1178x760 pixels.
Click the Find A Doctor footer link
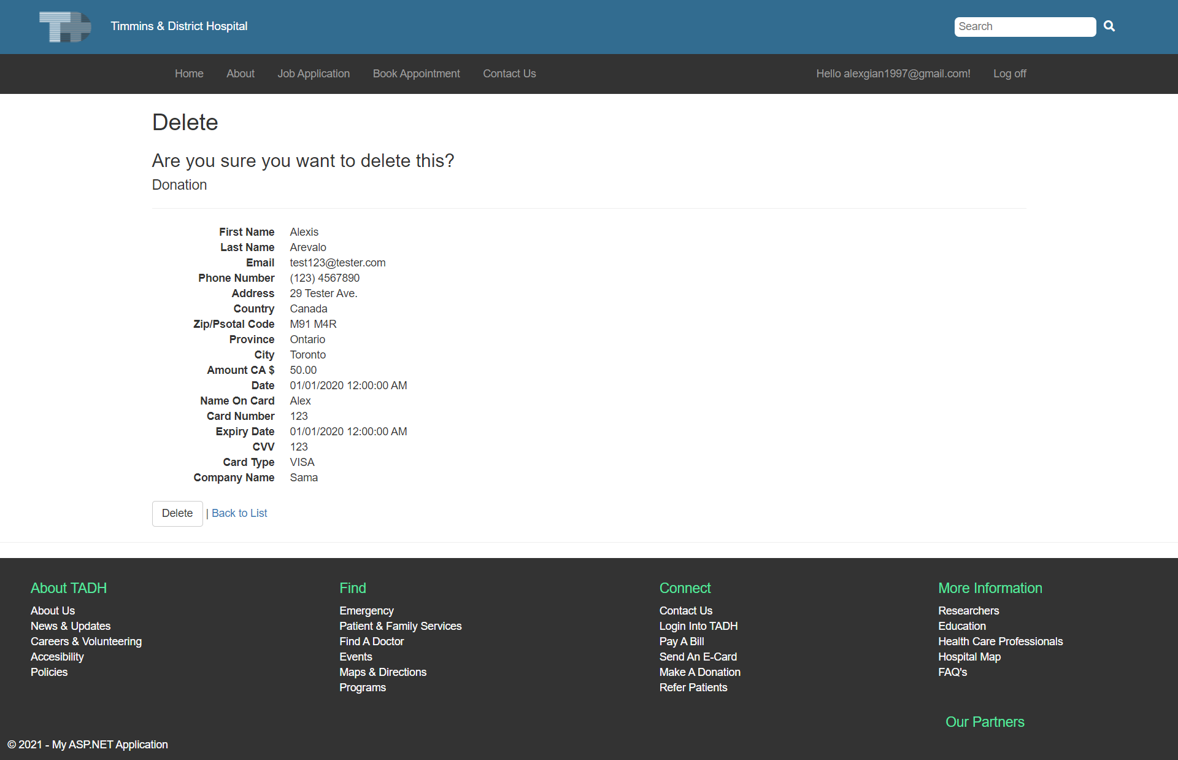click(371, 642)
